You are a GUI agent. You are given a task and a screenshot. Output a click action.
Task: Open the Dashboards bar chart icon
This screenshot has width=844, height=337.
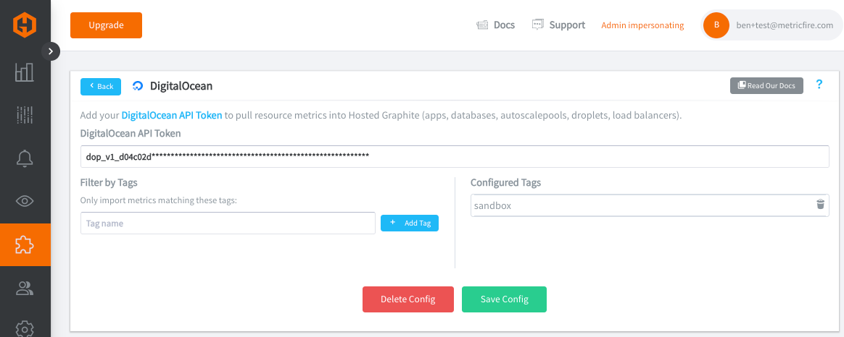point(25,72)
